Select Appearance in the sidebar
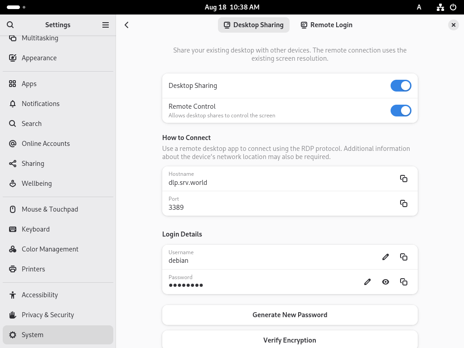The width and height of the screenshot is (464, 348). click(39, 58)
